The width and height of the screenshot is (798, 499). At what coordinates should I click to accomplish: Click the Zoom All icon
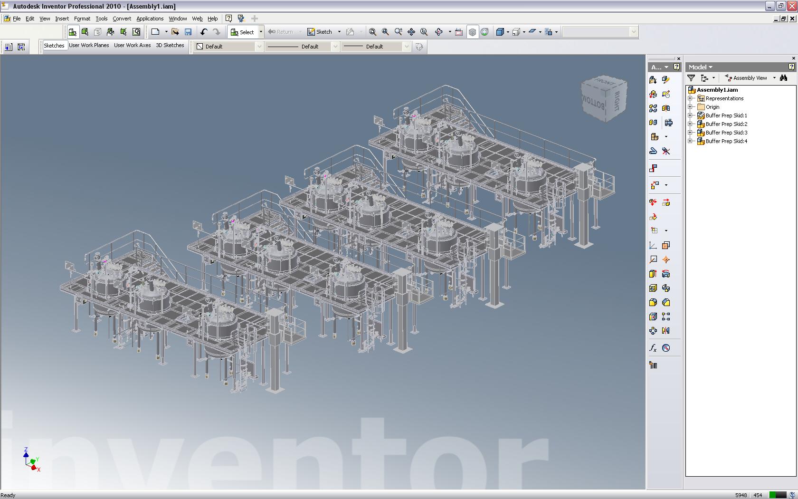point(373,32)
